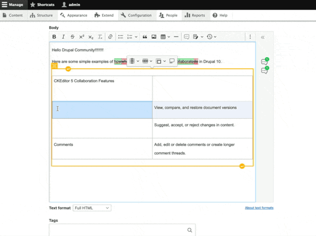The width and height of the screenshot is (316, 236).
Task: Insert a block quote
Action: click(x=145, y=37)
